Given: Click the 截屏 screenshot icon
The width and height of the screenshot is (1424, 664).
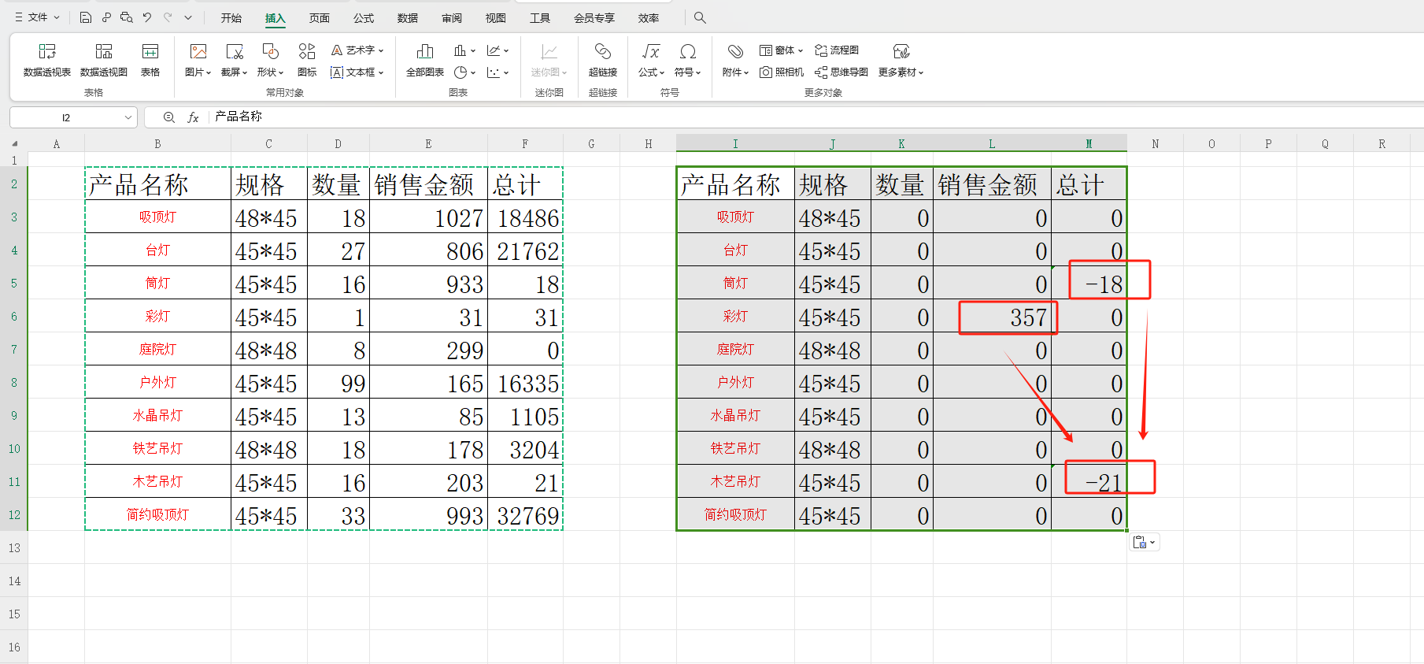Looking at the screenshot, I should click(235, 52).
